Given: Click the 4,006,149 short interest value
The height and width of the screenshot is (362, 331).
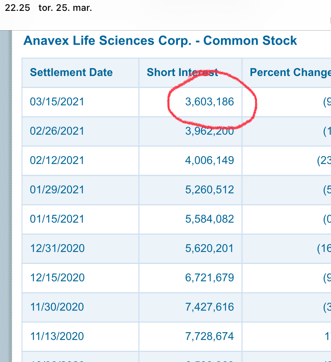Looking at the screenshot, I should 210,160.
